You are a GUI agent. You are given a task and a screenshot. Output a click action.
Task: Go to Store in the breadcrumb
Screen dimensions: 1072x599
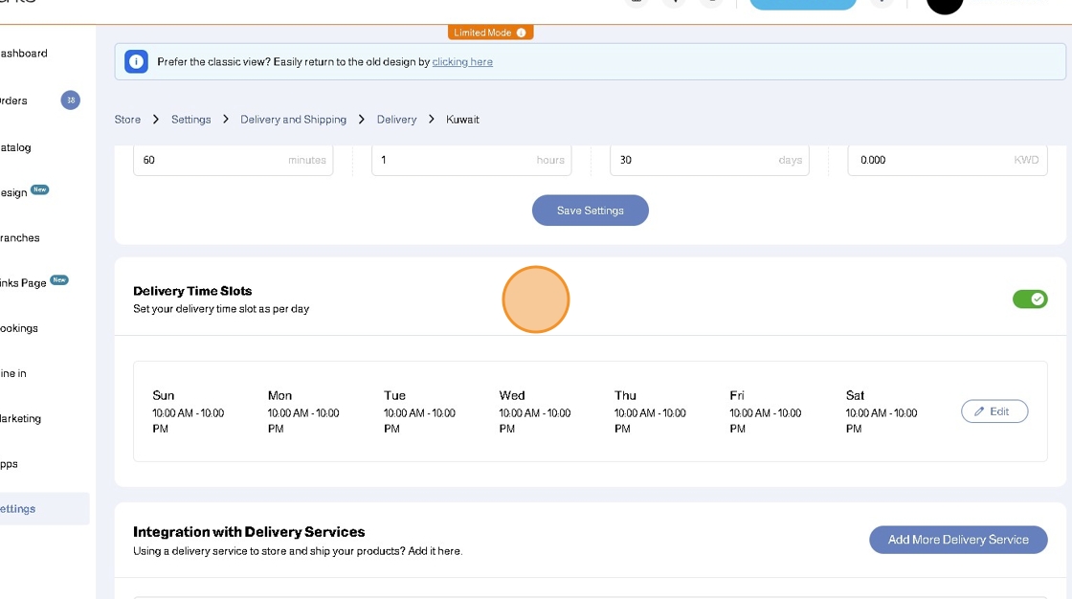tap(127, 120)
